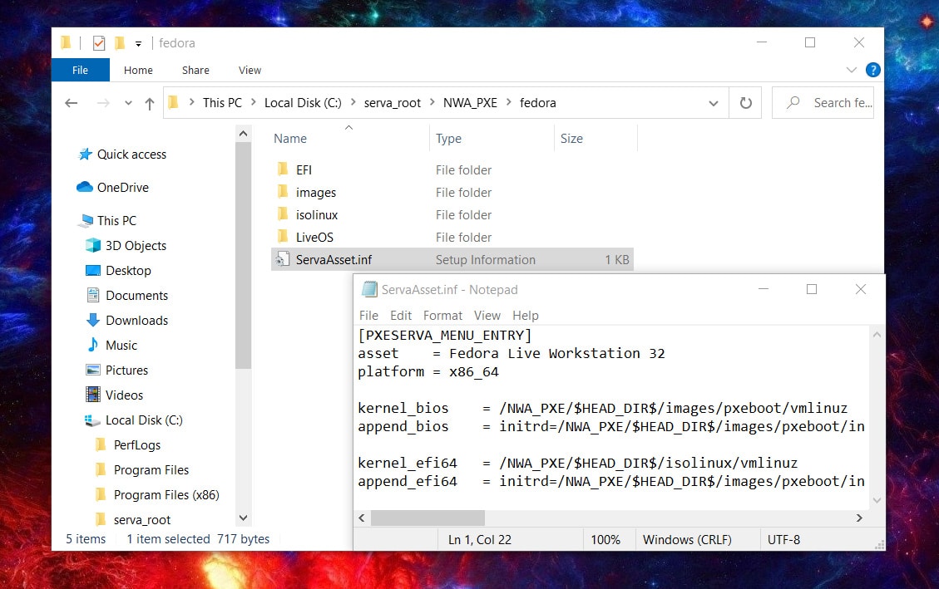Switch to the Share ribbon tab
Viewport: 939px width, 589px height.
pyautogui.click(x=195, y=70)
